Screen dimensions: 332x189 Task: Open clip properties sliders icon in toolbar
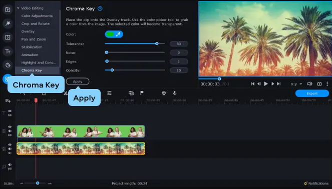click(x=109, y=93)
